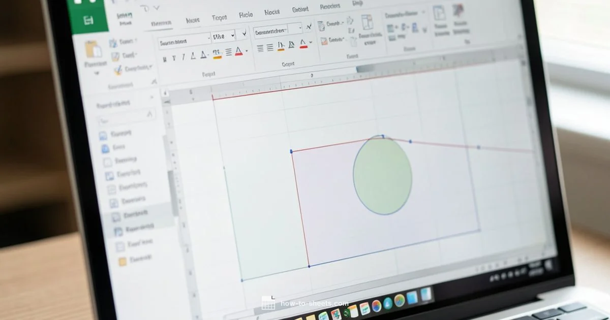Open the yellow folder item in the sidebar
Viewport: 610px width, 320px height.
122,262
